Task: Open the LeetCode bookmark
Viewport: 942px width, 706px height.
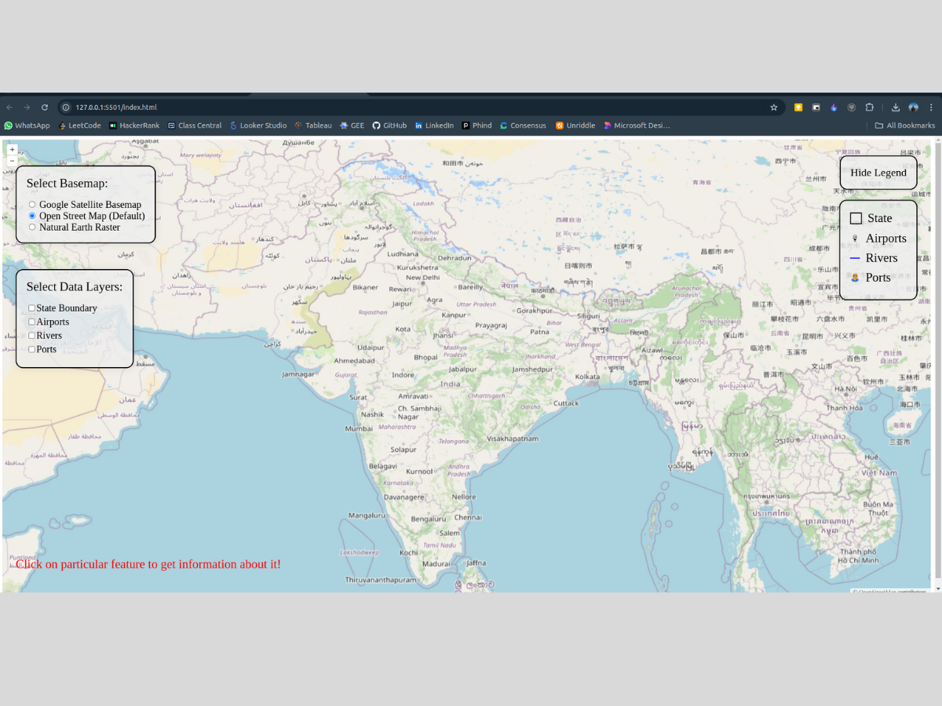Action: [x=79, y=126]
